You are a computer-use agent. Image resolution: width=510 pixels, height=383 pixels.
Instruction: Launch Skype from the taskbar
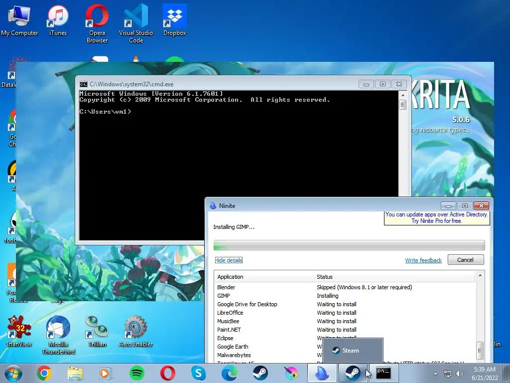[x=199, y=373]
